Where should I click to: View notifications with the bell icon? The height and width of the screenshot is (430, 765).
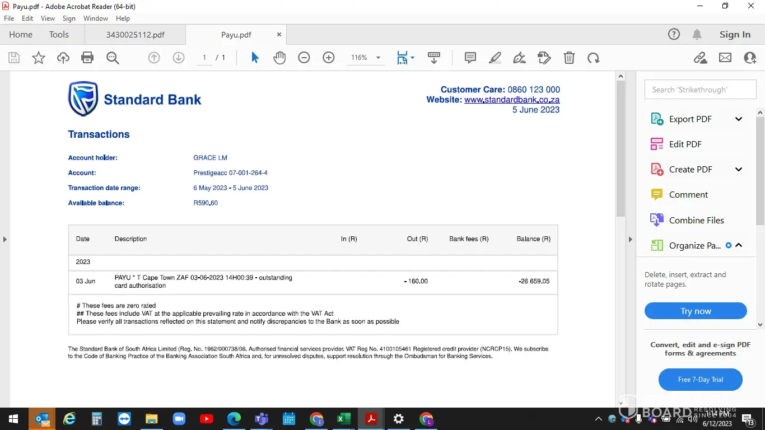697,35
